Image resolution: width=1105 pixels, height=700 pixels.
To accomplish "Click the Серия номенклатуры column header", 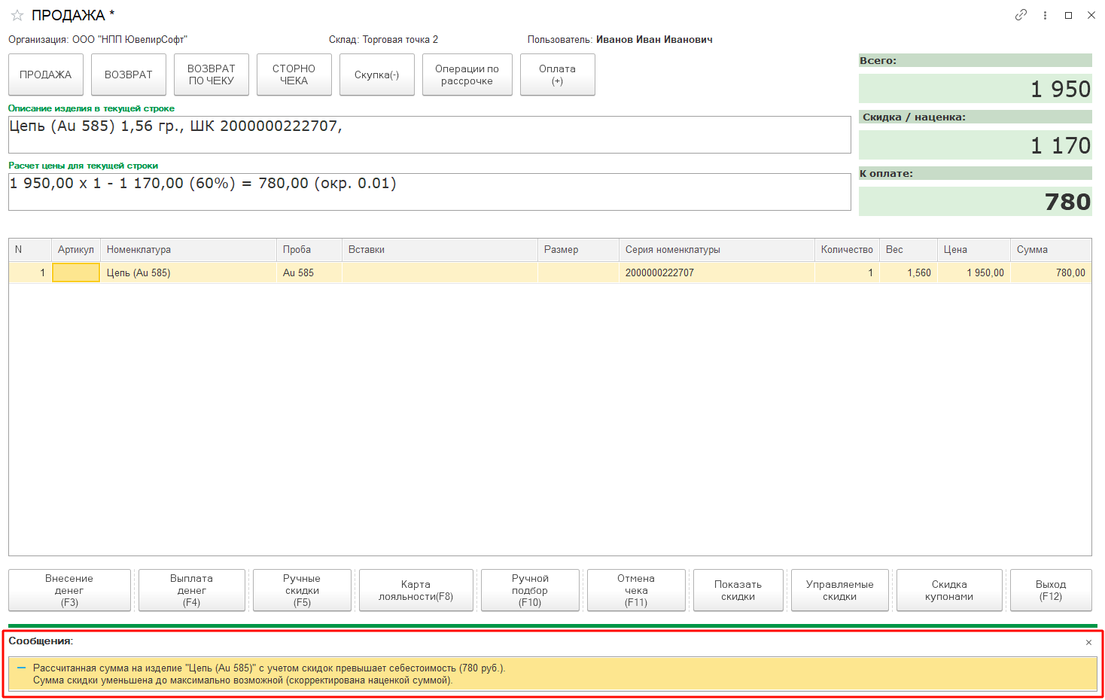I will tap(717, 250).
